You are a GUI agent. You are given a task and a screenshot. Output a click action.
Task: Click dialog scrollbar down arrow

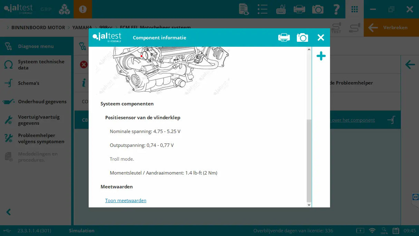click(x=309, y=205)
